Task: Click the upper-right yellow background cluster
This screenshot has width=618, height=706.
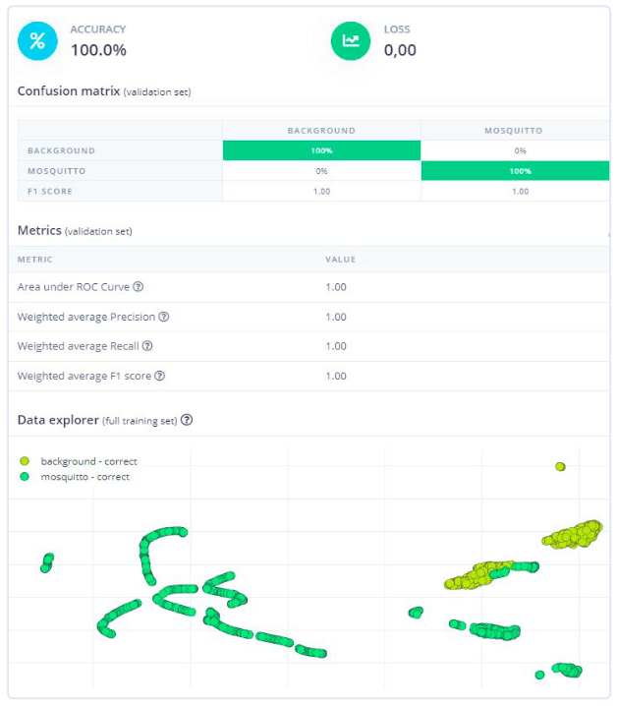Action: (574, 535)
